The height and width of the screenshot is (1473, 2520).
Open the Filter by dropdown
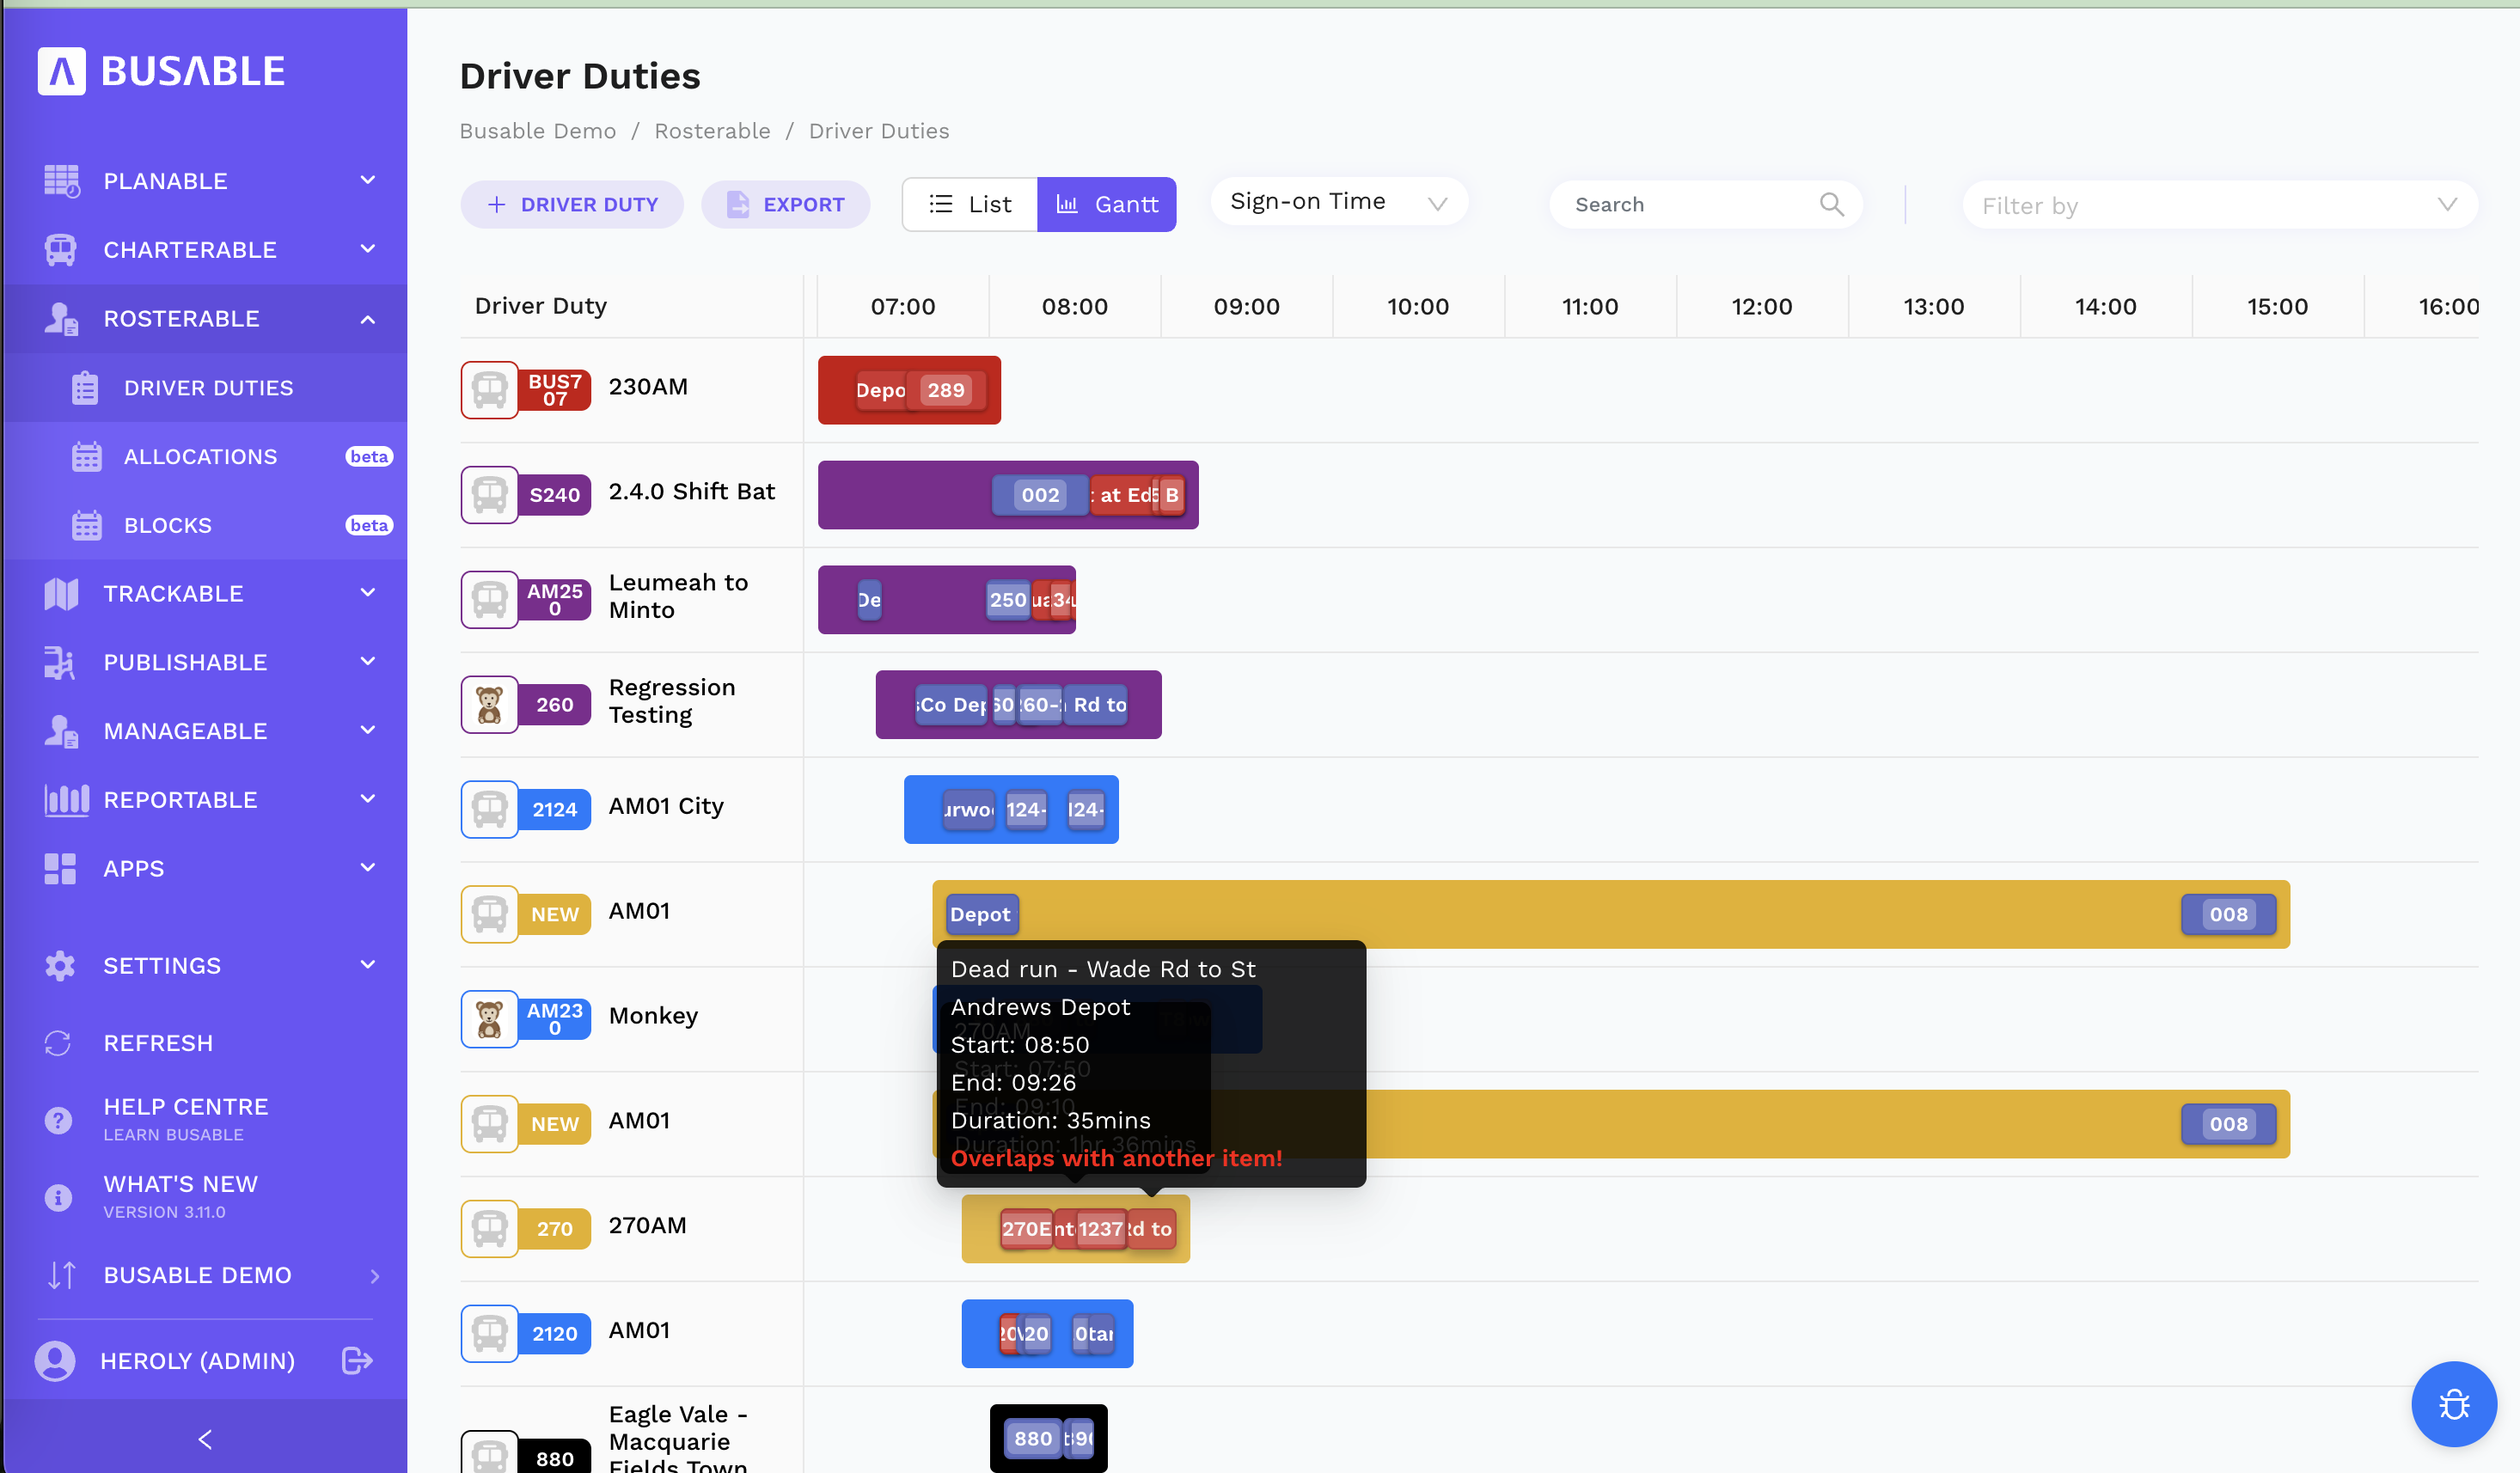point(2220,205)
